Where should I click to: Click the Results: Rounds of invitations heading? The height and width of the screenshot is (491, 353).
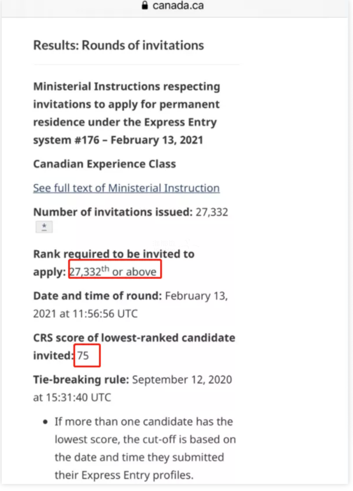pyautogui.click(x=119, y=45)
